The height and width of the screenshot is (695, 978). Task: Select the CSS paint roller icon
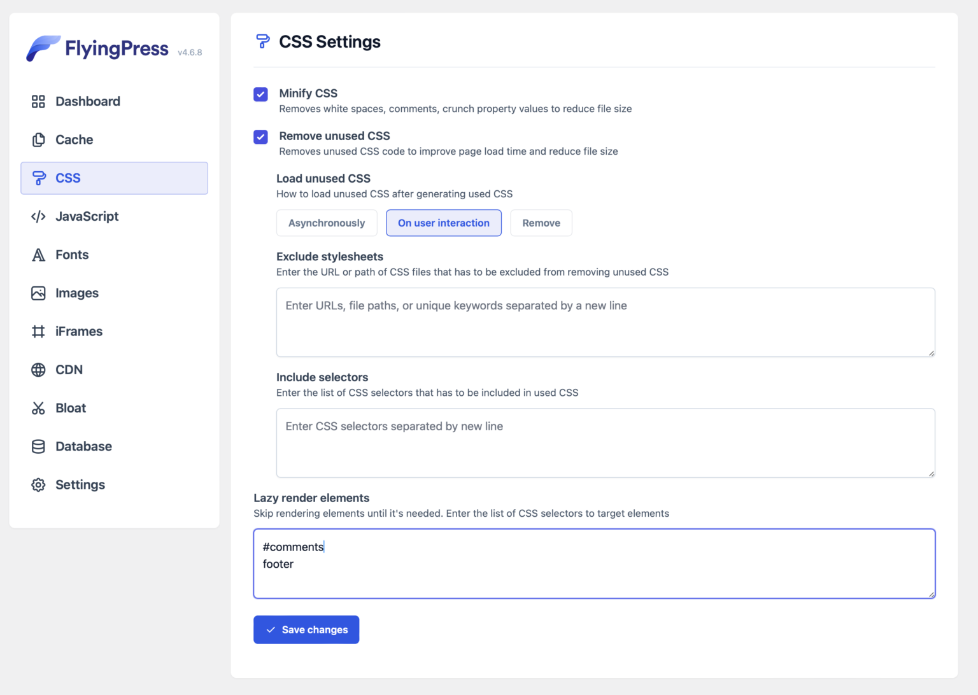pos(38,178)
